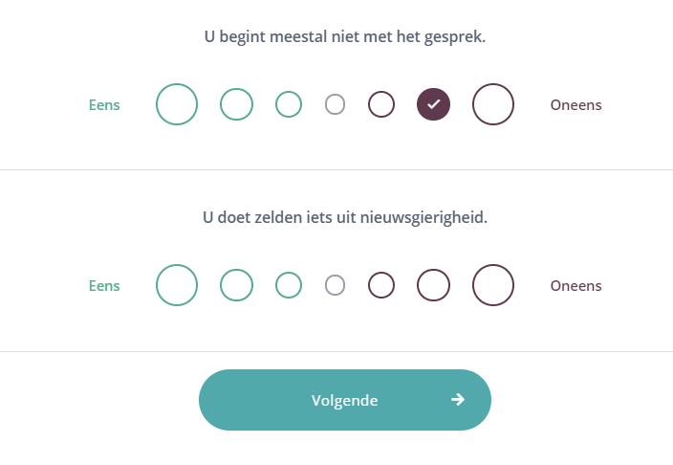Select the neutral gray circle for the gesprek question
The width and height of the screenshot is (673, 465).
click(x=336, y=104)
